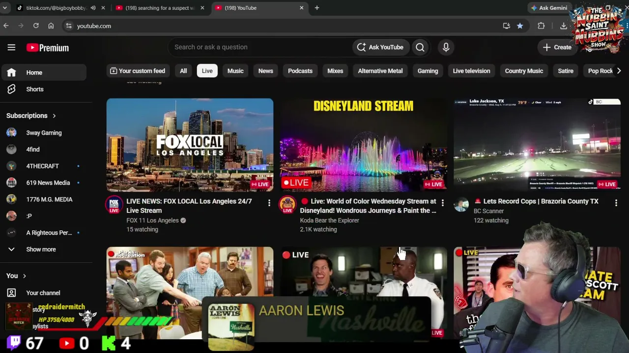Image resolution: width=629 pixels, height=353 pixels.
Task: Play the Disneyland Stream fountain thumbnail
Action: click(x=364, y=145)
